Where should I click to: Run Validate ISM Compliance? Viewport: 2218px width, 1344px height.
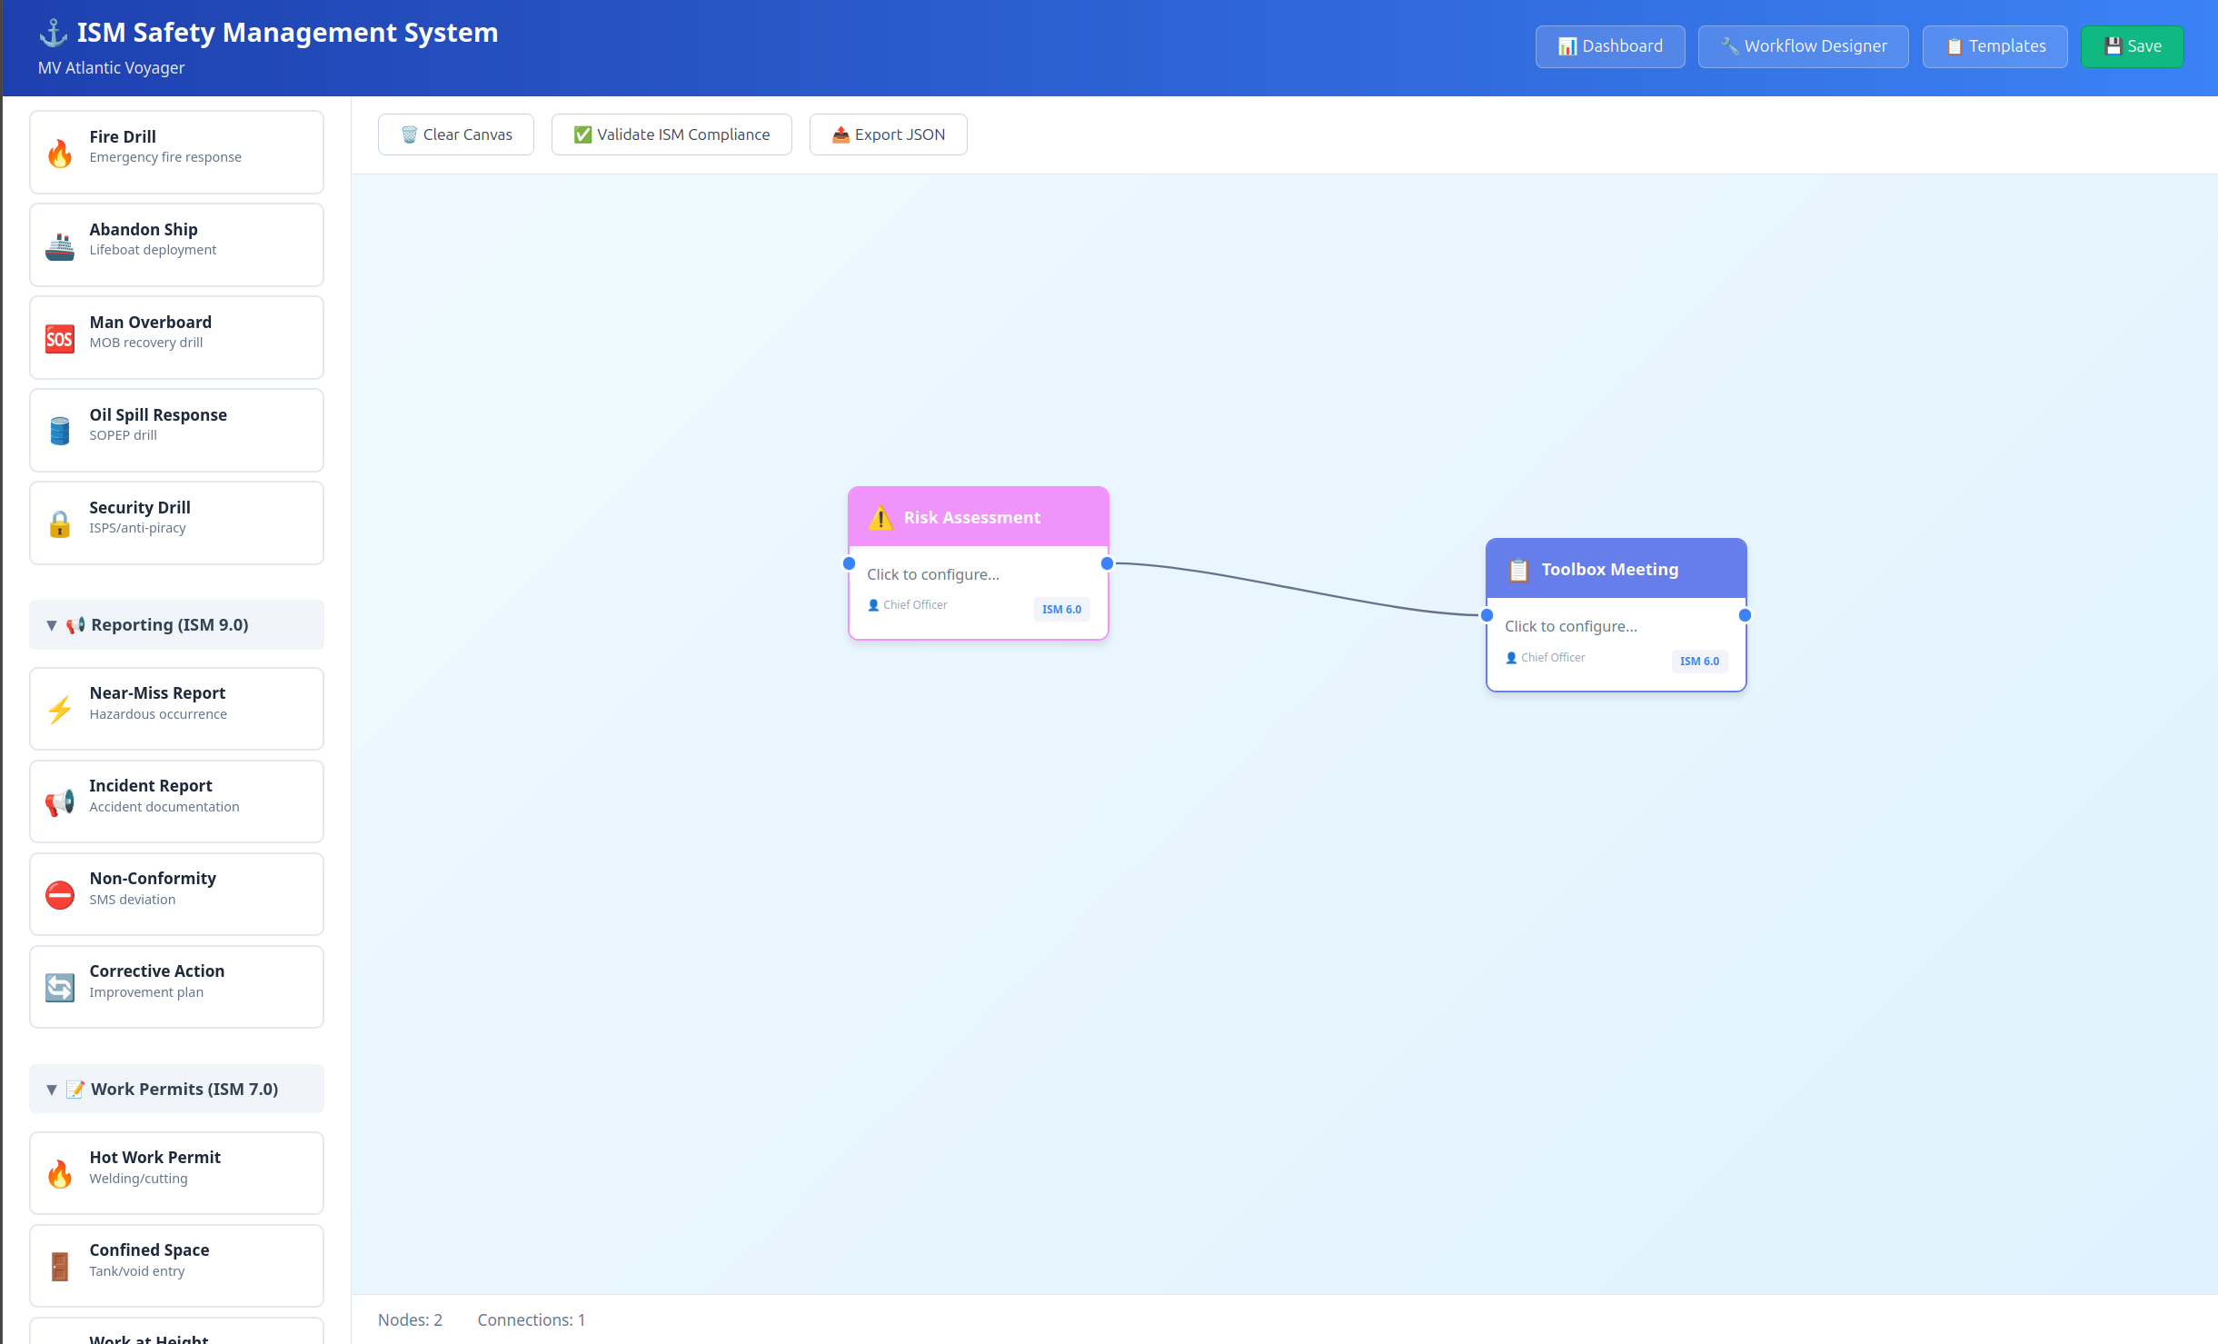pos(671,134)
